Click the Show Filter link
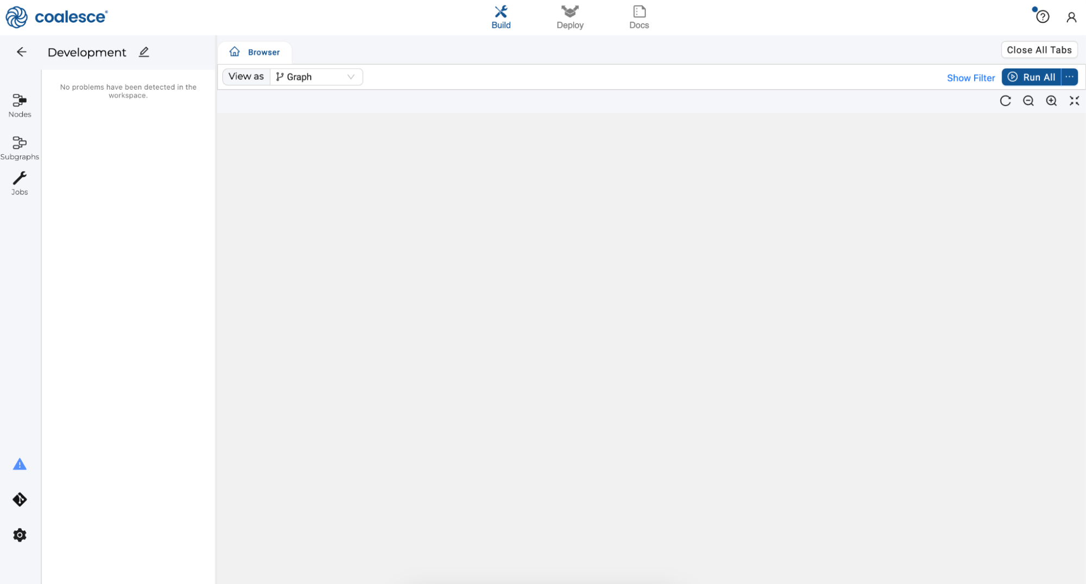 (x=971, y=78)
